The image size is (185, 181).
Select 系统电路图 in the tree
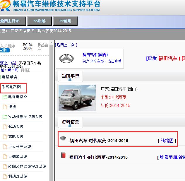click(x=11, y=87)
